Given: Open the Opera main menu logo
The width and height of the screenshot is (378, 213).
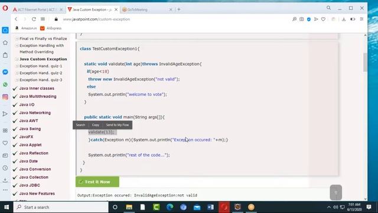Looking at the screenshot, I should pyautogui.click(x=5, y=8).
